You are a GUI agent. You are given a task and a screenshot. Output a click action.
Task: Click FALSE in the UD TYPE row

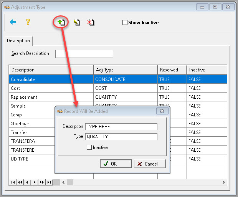pyautogui.click(x=207, y=159)
